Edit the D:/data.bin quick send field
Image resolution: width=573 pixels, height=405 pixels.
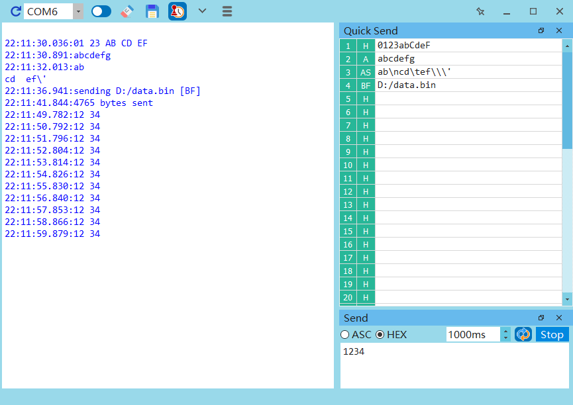(468, 85)
